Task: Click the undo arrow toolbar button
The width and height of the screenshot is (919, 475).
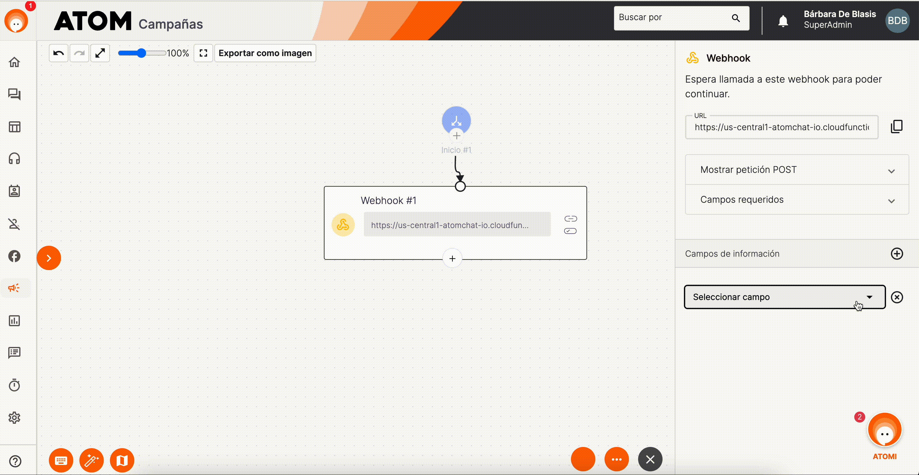Action: (x=58, y=53)
